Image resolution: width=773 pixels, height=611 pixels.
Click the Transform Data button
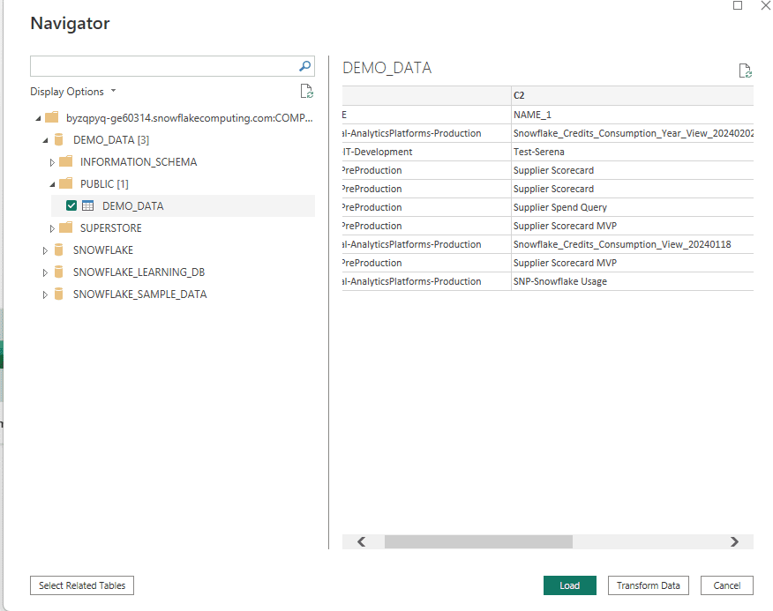pyautogui.click(x=649, y=585)
